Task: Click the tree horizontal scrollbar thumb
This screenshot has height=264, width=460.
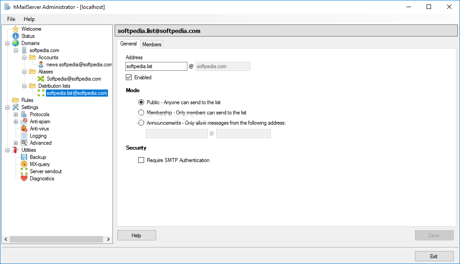Action: (56, 240)
